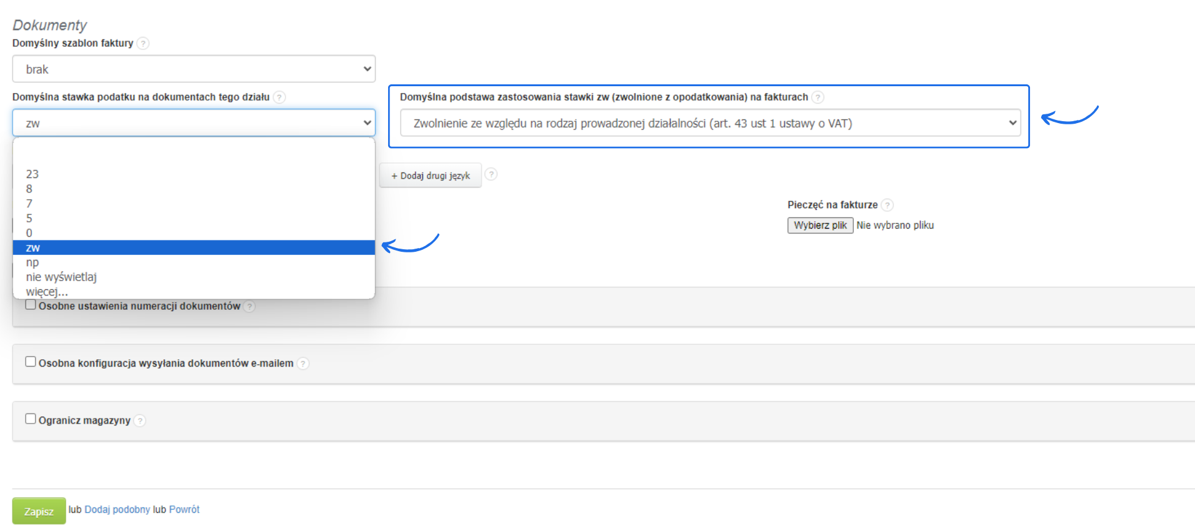This screenshot has height=531, width=1195.
Task: Click help icon next to Domyślna podstawa zastosowania stawki zw
Action: click(x=817, y=97)
